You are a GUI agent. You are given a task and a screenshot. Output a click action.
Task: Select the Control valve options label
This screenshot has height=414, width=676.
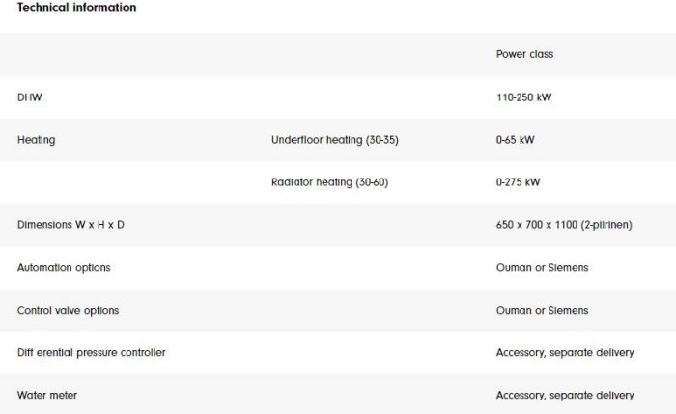click(x=68, y=310)
